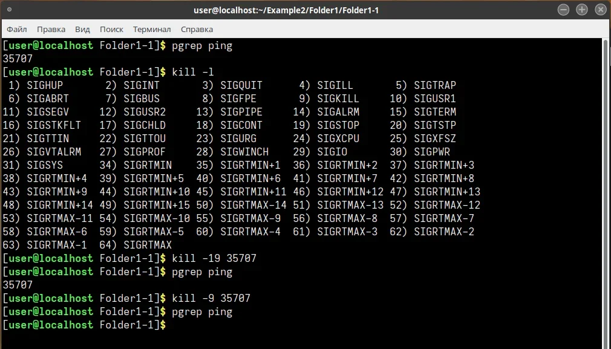
Task: Open the Справка menu
Action: [x=197, y=29]
